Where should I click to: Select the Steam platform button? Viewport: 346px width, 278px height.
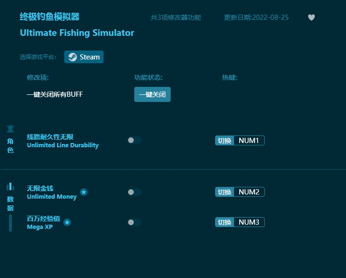click(84, 57)
